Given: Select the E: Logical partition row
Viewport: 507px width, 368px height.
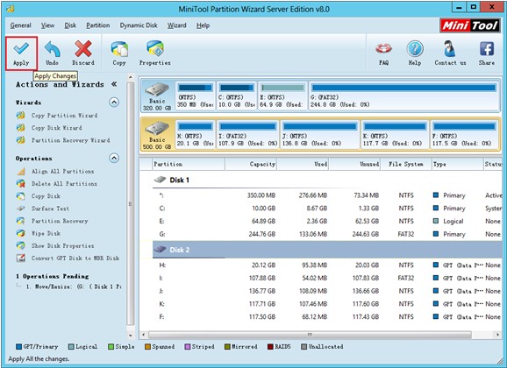Looking at the screenshot, I should pyautogui.click(x=327, y=222).
